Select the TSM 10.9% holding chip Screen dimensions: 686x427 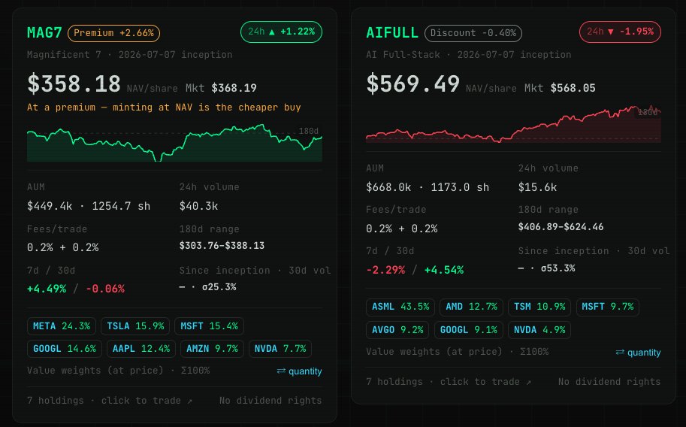point(539,307)
